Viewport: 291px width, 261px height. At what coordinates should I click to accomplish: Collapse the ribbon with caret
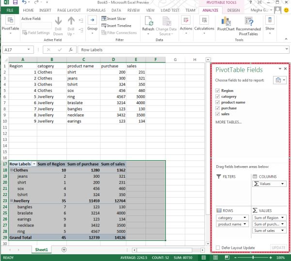(286, 39)
